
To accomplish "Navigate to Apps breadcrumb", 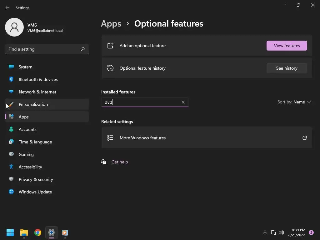I will tap(111, 24).
